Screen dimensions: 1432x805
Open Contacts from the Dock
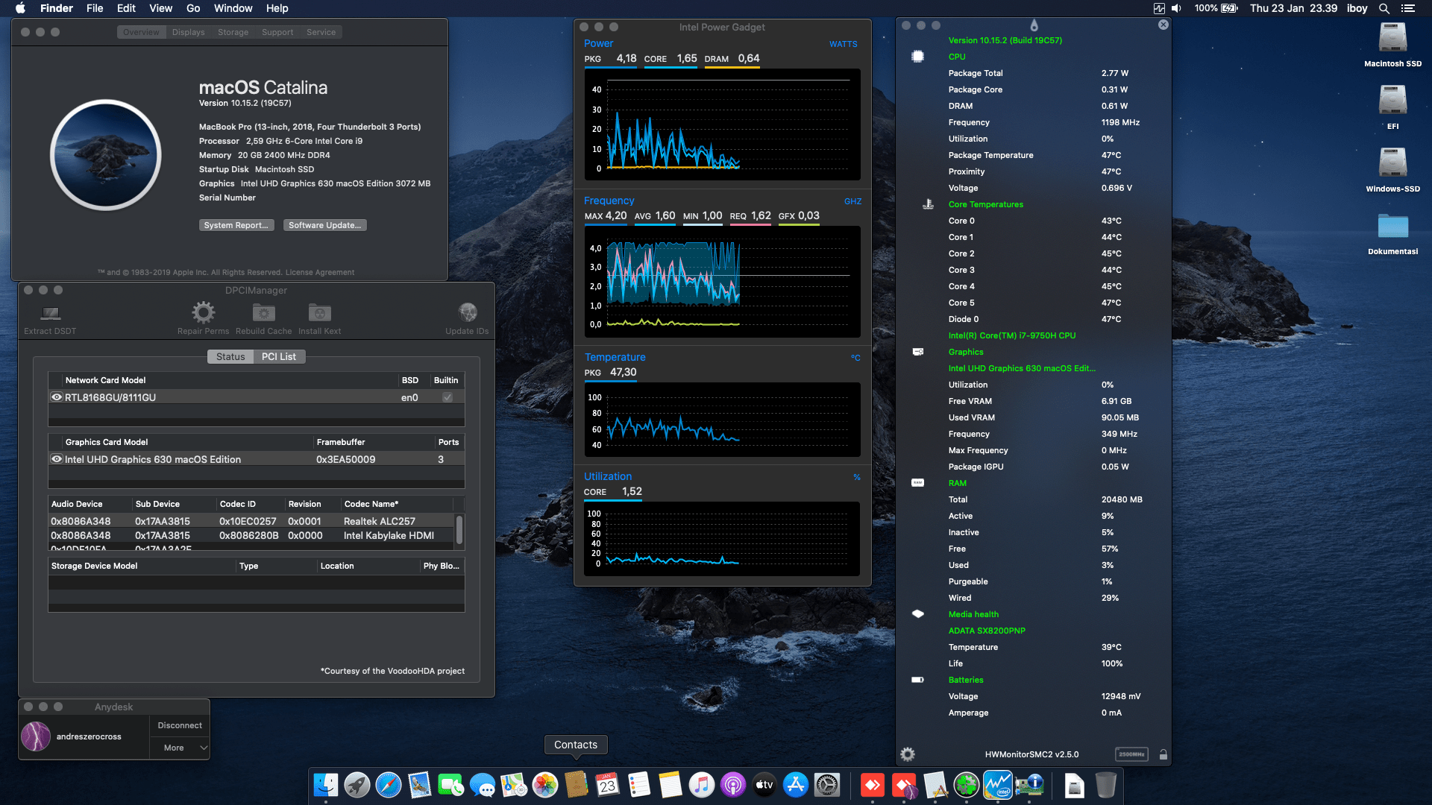click(x=577, y=785)
